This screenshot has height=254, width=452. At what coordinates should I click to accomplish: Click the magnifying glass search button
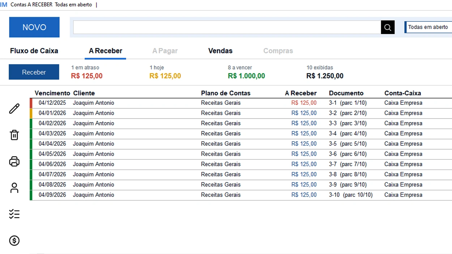(387, 27)
